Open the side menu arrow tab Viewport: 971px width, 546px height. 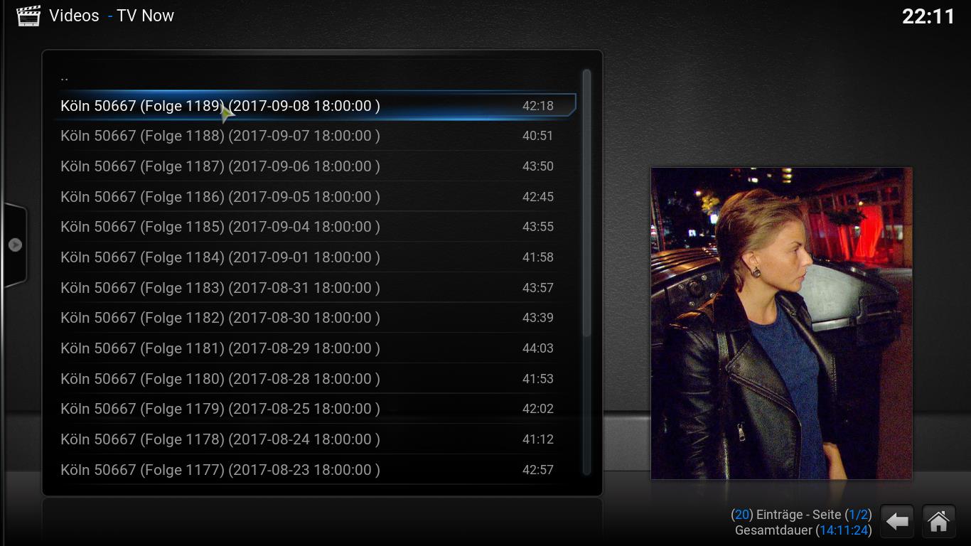(15, 245)
